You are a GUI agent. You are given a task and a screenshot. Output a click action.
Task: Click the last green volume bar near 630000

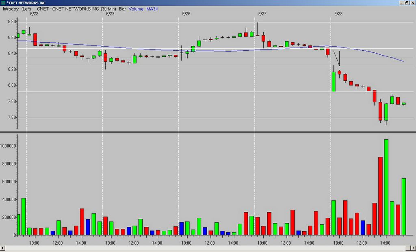tap(404, 207)
